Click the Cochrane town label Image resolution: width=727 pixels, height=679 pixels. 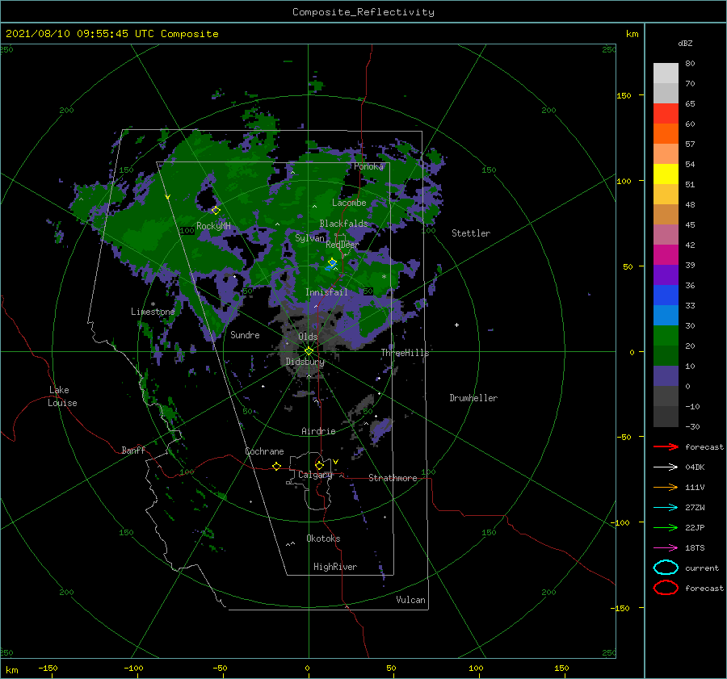(x=264, y=451)
